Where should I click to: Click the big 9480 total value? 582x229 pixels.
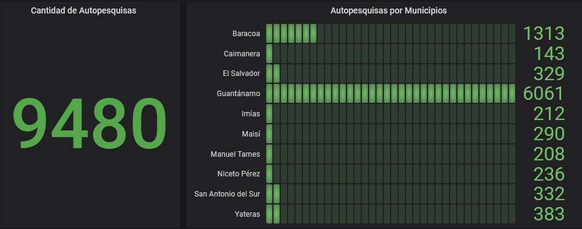pyautogui.click(x=90, y=124)
